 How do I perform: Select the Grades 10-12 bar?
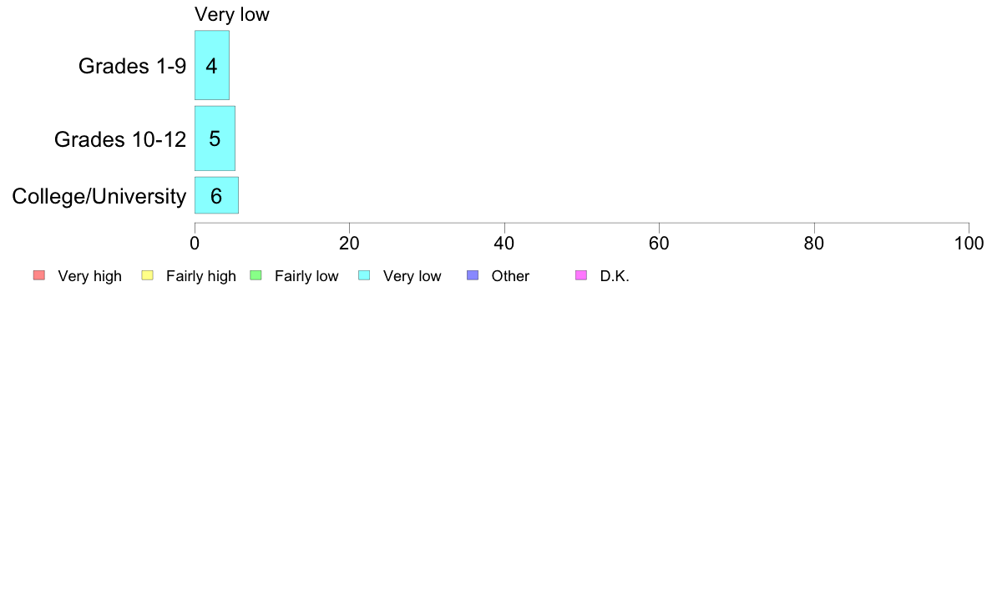(x=215, y=138)
